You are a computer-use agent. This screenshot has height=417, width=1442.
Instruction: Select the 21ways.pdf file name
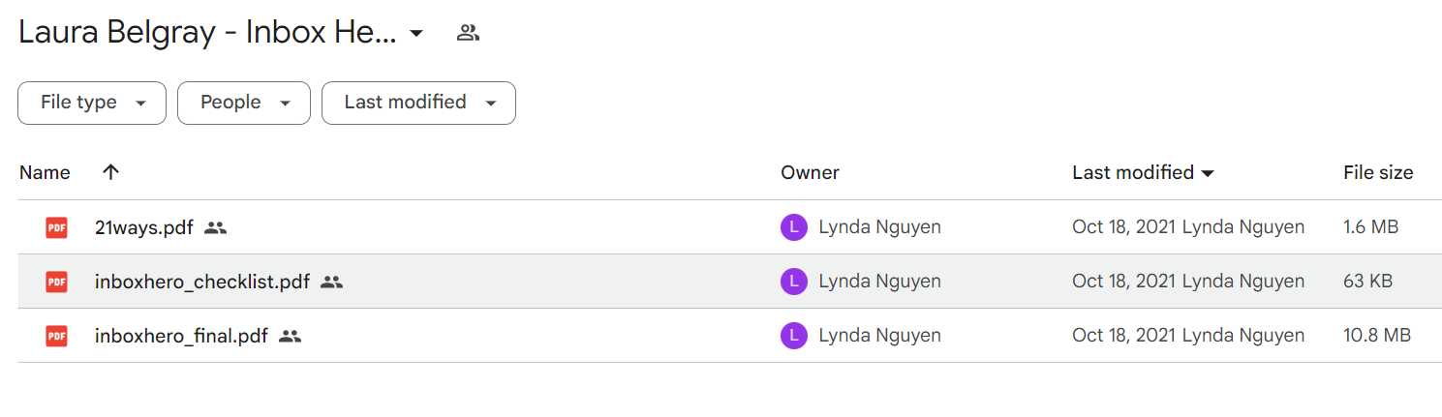(144, 228)
